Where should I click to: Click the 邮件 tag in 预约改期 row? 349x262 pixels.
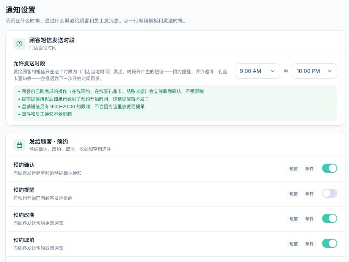310,219
